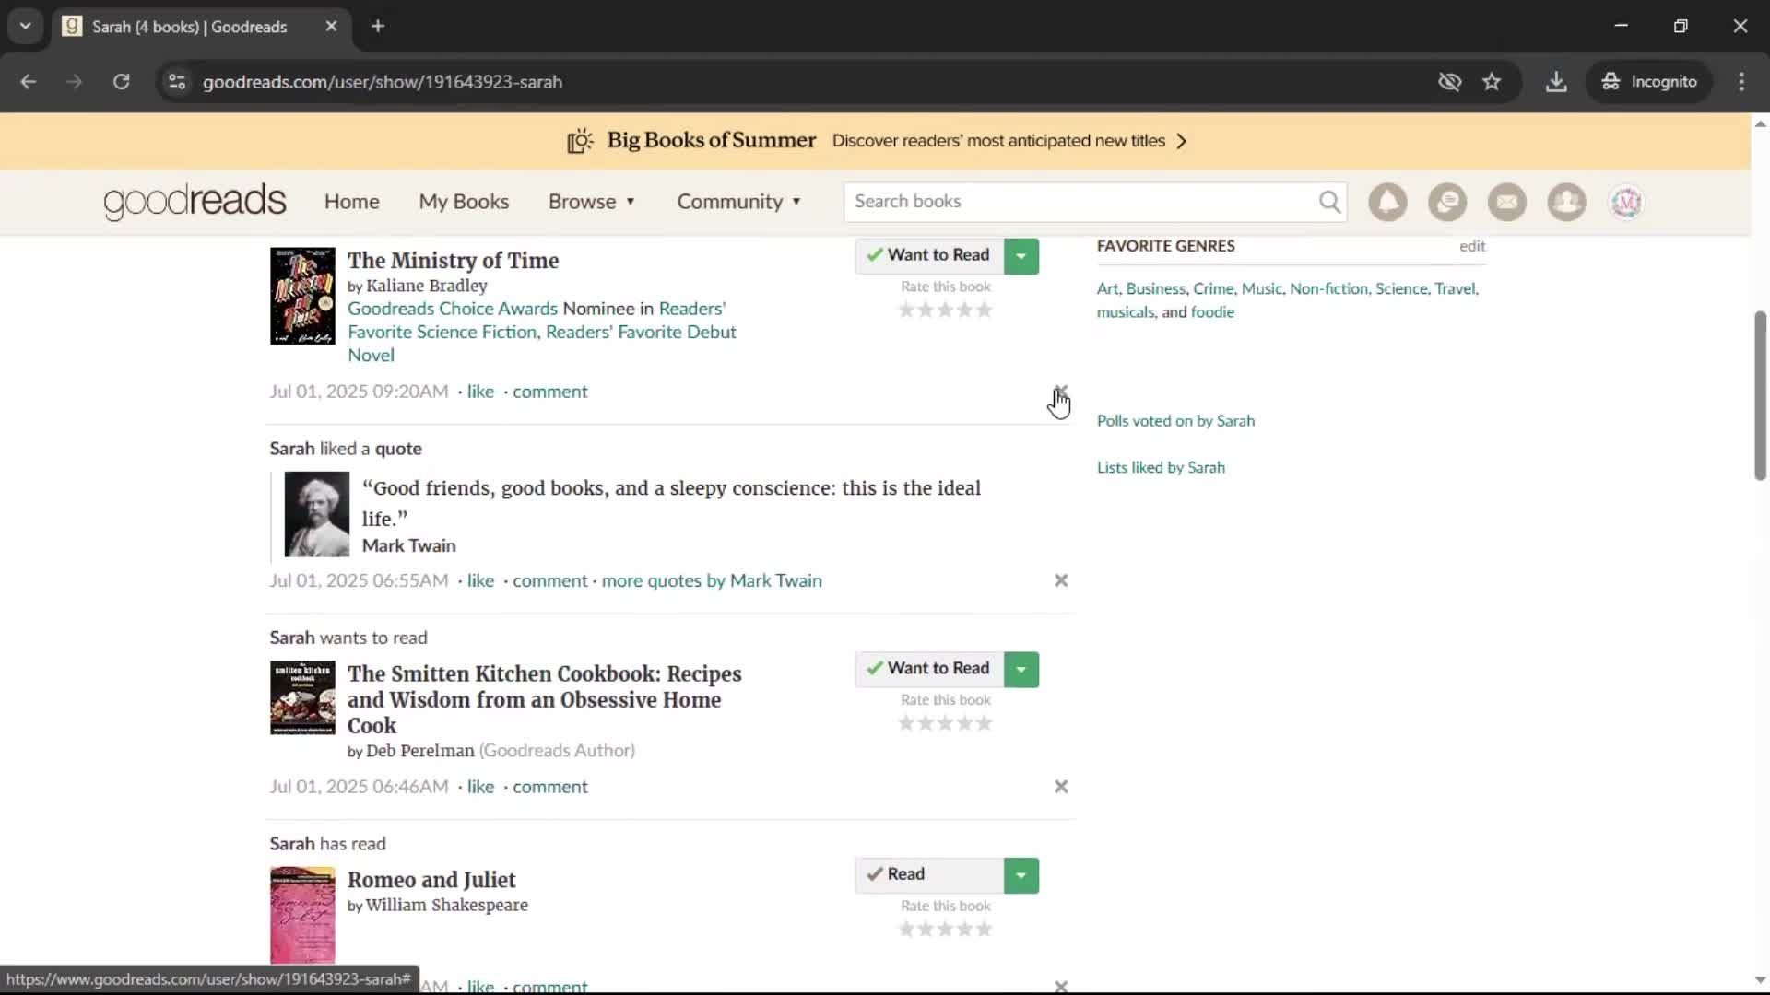
Task: Expand shelf dropdown for Smitten Kitchen Cookbook
Action: click(x=1021, y=670)
